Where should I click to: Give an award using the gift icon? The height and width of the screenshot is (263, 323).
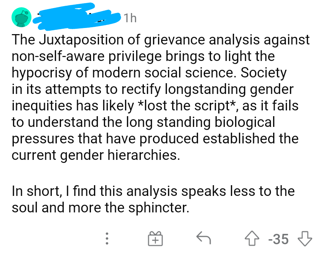(155, 239)
